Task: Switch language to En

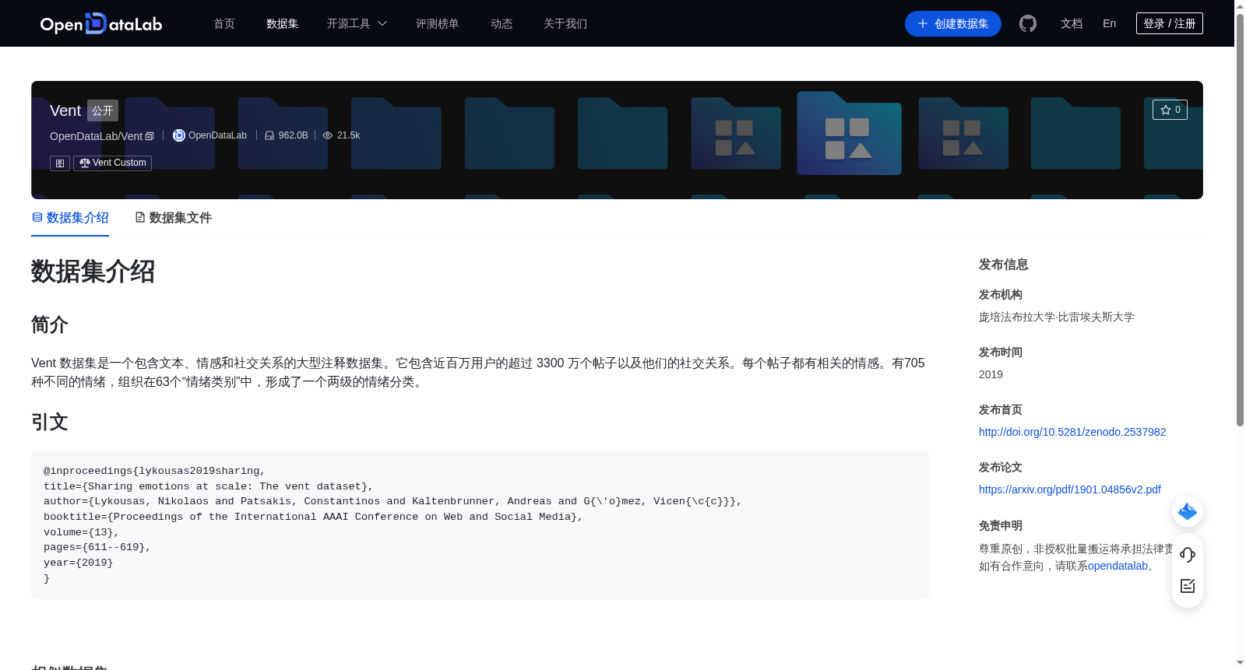Action: pos(1110,23)
